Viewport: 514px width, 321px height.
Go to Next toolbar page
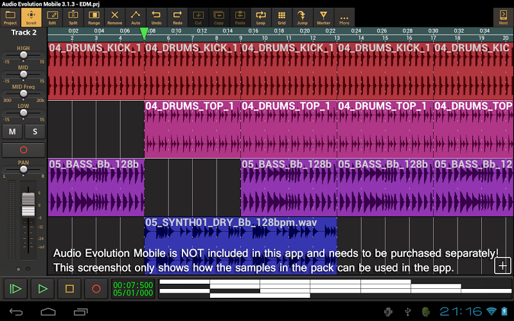coord(503,17)
